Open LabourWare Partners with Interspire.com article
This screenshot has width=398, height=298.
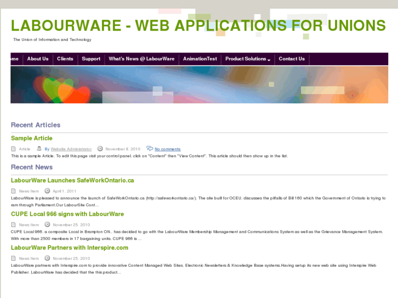click(x=70, y=248)
